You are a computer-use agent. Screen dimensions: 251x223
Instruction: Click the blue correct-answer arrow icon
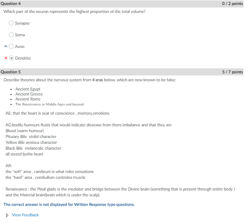5,47
